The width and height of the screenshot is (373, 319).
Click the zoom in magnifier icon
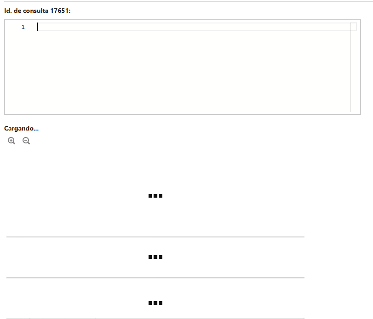[11, 141]
